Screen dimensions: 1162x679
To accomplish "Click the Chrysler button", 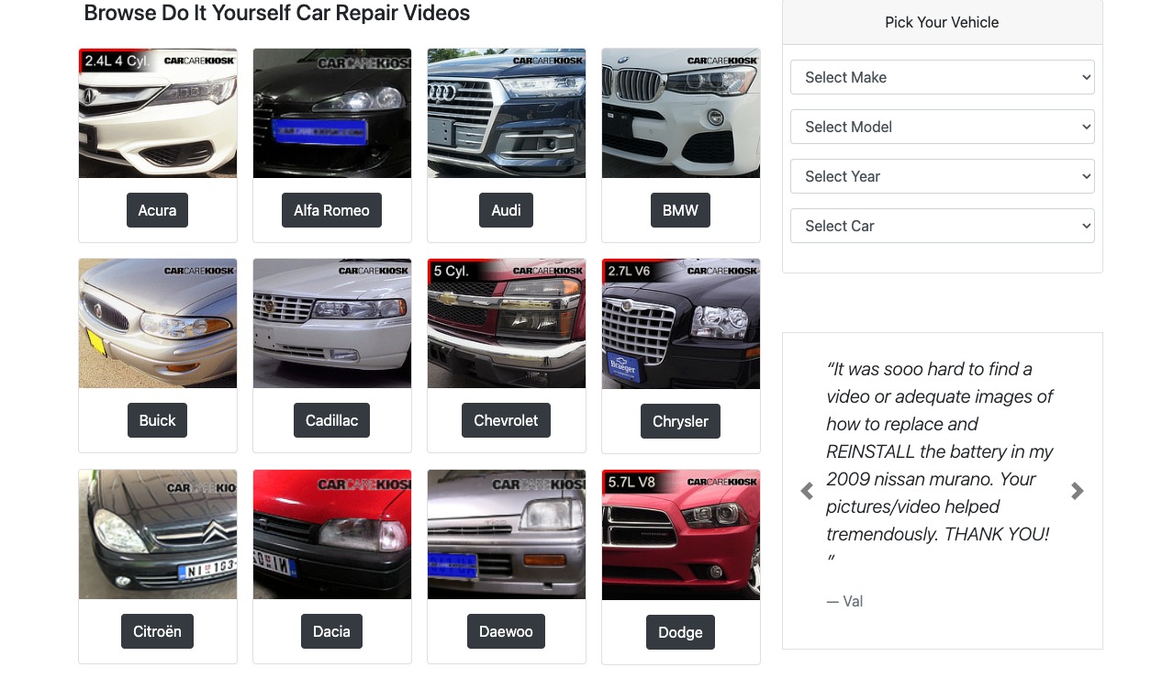I will (x=680, y=421).
